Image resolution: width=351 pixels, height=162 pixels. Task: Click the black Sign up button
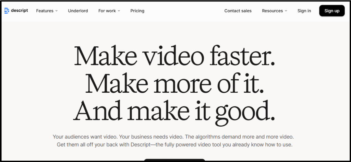point(332,11)
